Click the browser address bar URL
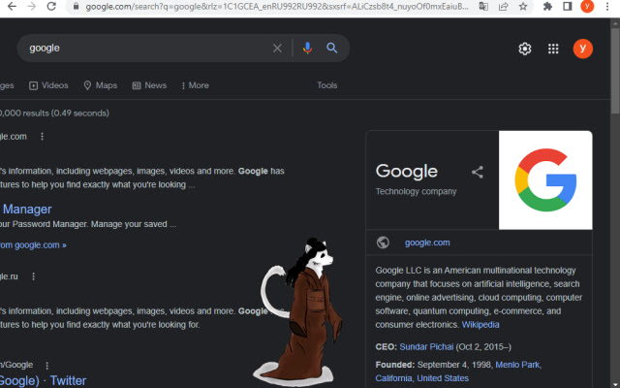Image resolution: width=620 pixels, height=388 pixels. (x=277, y=7)
